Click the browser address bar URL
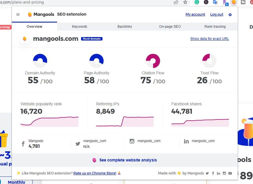 (x=22, y=2)
